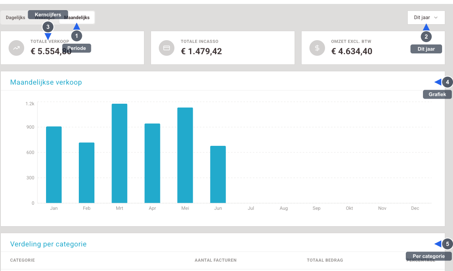Click the chevron in the Dit jaar selector

(x=436, y=18)
